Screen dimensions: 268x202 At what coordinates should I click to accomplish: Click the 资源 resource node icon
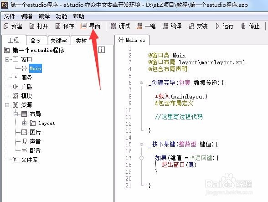(15, 105)
